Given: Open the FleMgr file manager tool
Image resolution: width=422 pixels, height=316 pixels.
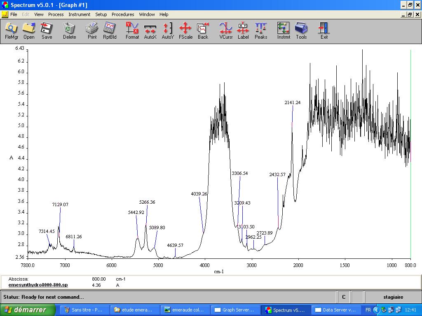Looking at the screenshot, I should (12, 30).
